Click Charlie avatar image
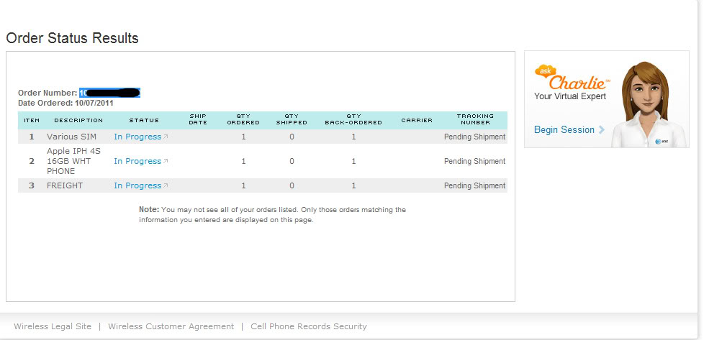704x340 pixels. (649, 104)
